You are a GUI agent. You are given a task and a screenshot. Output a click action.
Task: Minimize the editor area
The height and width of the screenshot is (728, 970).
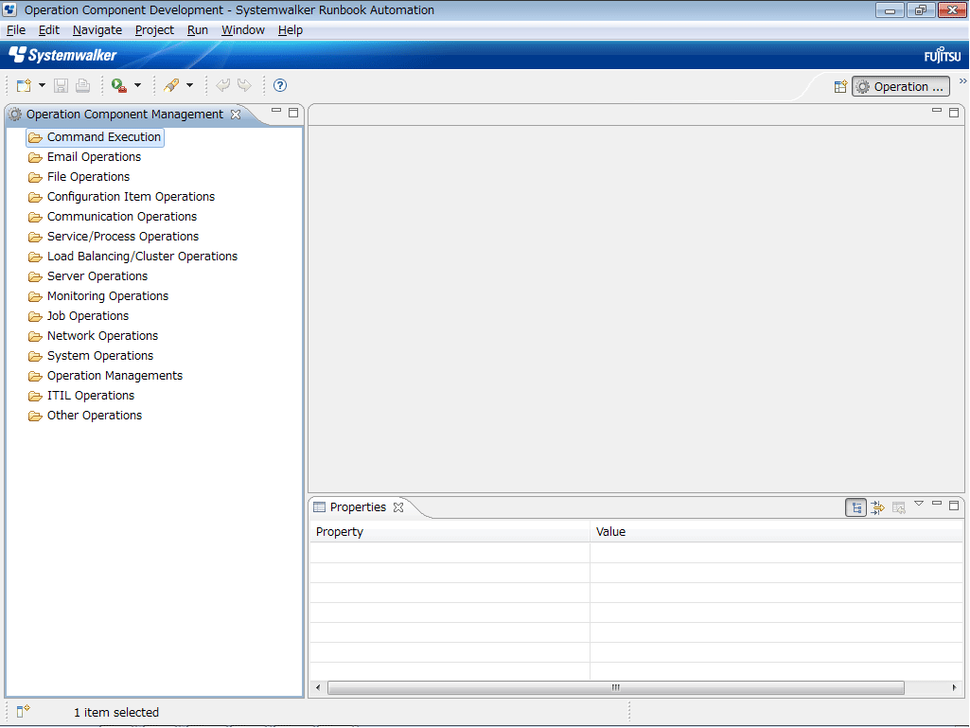[x=937, y=111]
